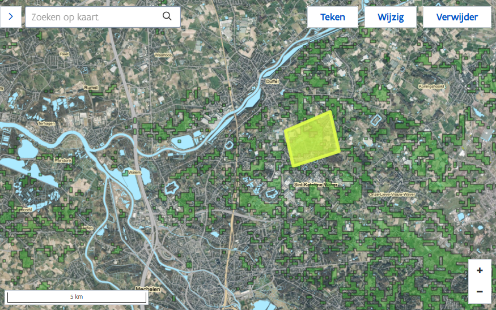Click the magnifier search icon
The height and width of the screenshot is (310, 496).
point(167,16)
